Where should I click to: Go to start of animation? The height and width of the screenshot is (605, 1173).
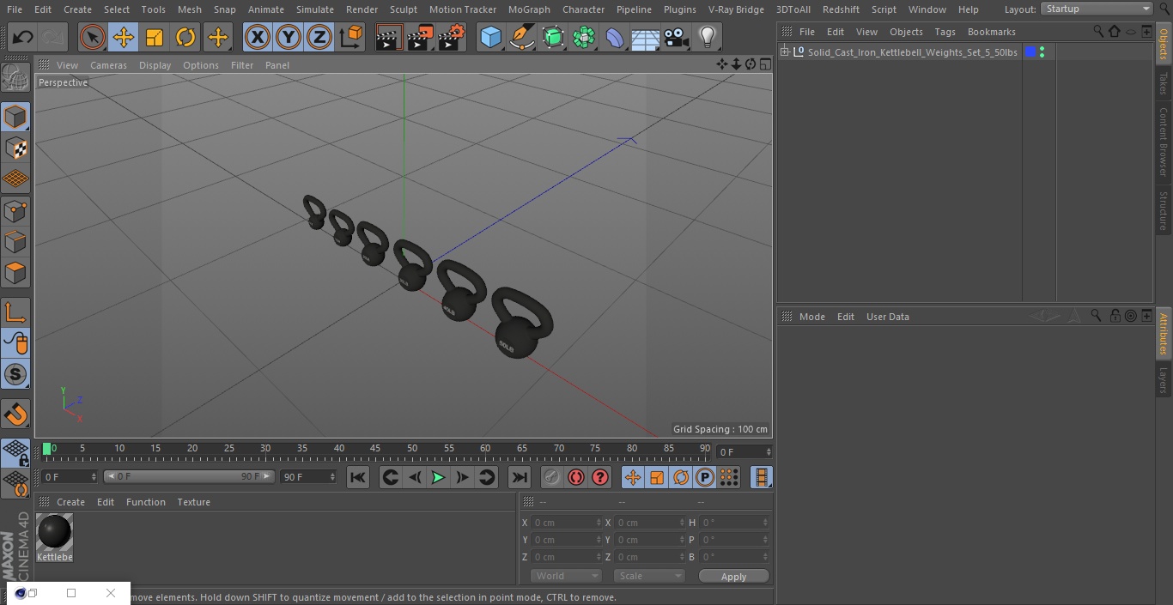tap(358, 477)
